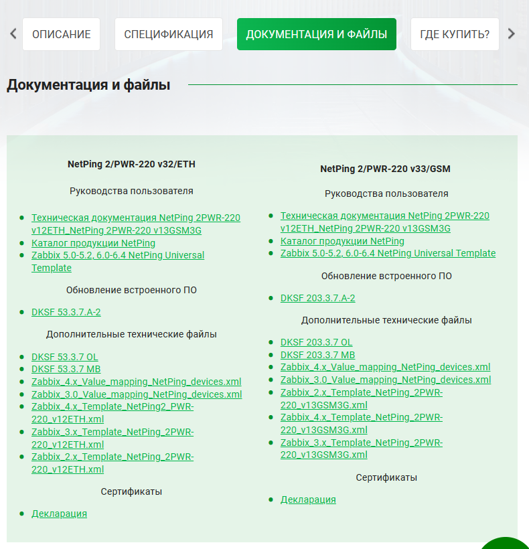Open the Zabbix_4.x_Template_NetPing2_PWR-220_v12ETH.xml file
The width and height of the screenshot is (529, 549).
click(112, 412)
